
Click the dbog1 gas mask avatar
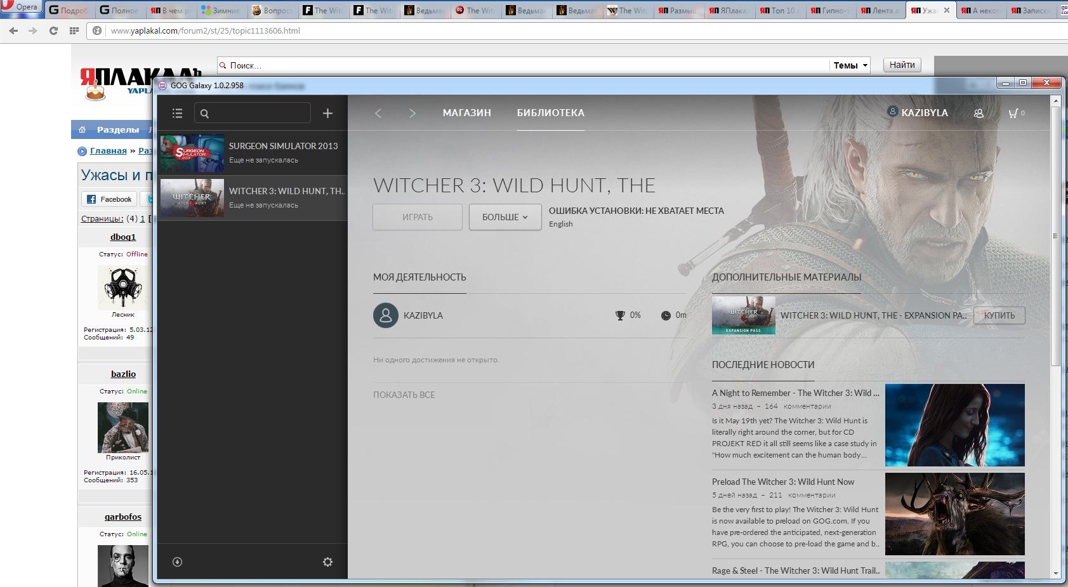(x=123, y=287)
